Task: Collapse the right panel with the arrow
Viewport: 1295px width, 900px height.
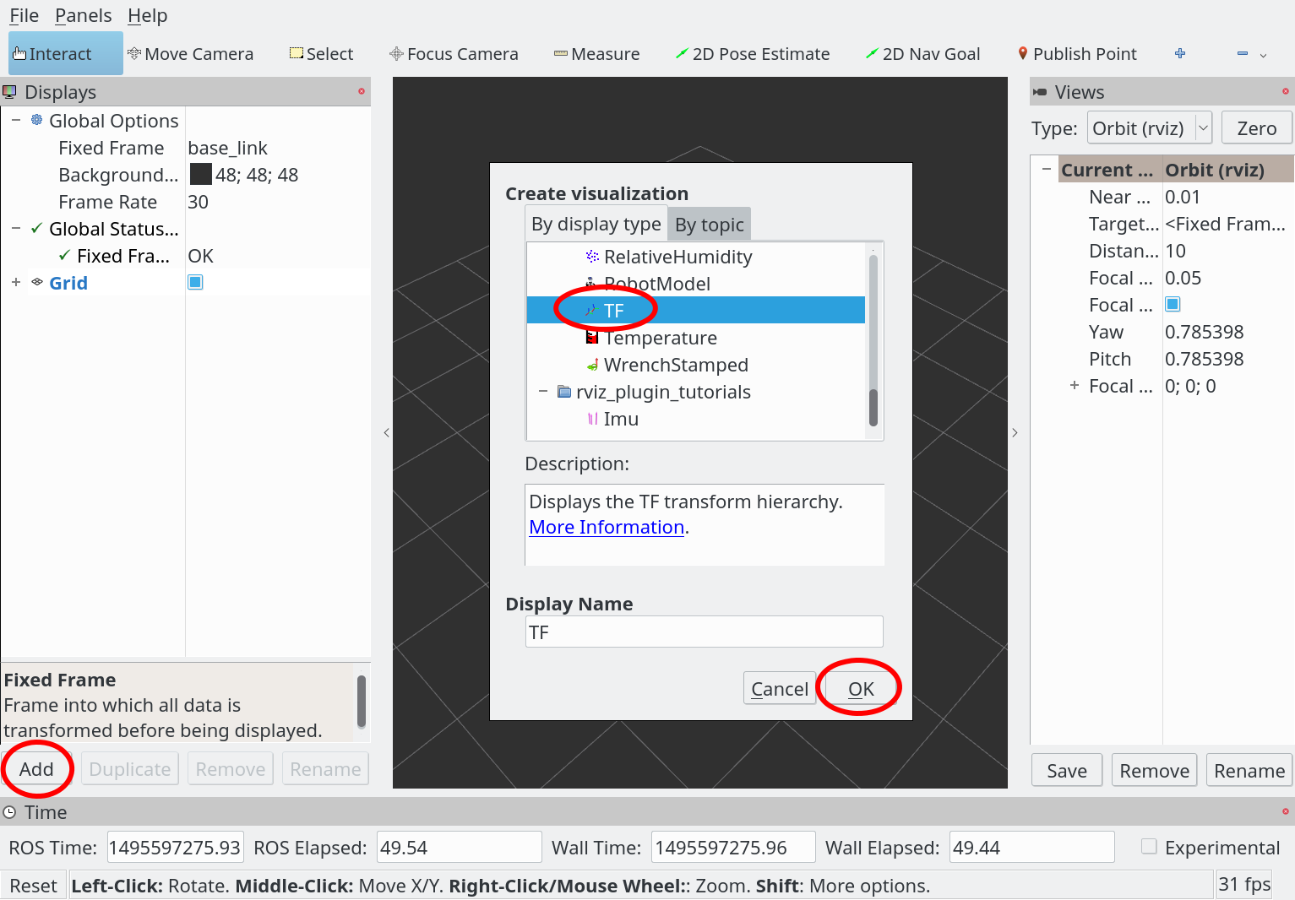Action: (x=1015, y=432)
